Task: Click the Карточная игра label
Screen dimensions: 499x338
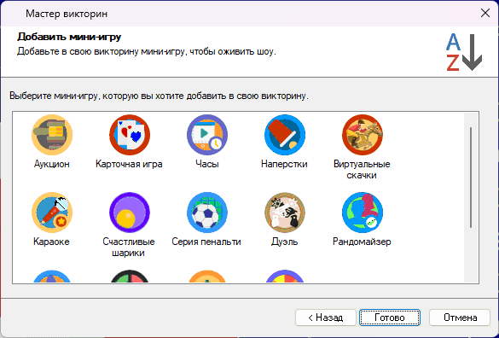Action: (x=129, y=164)
